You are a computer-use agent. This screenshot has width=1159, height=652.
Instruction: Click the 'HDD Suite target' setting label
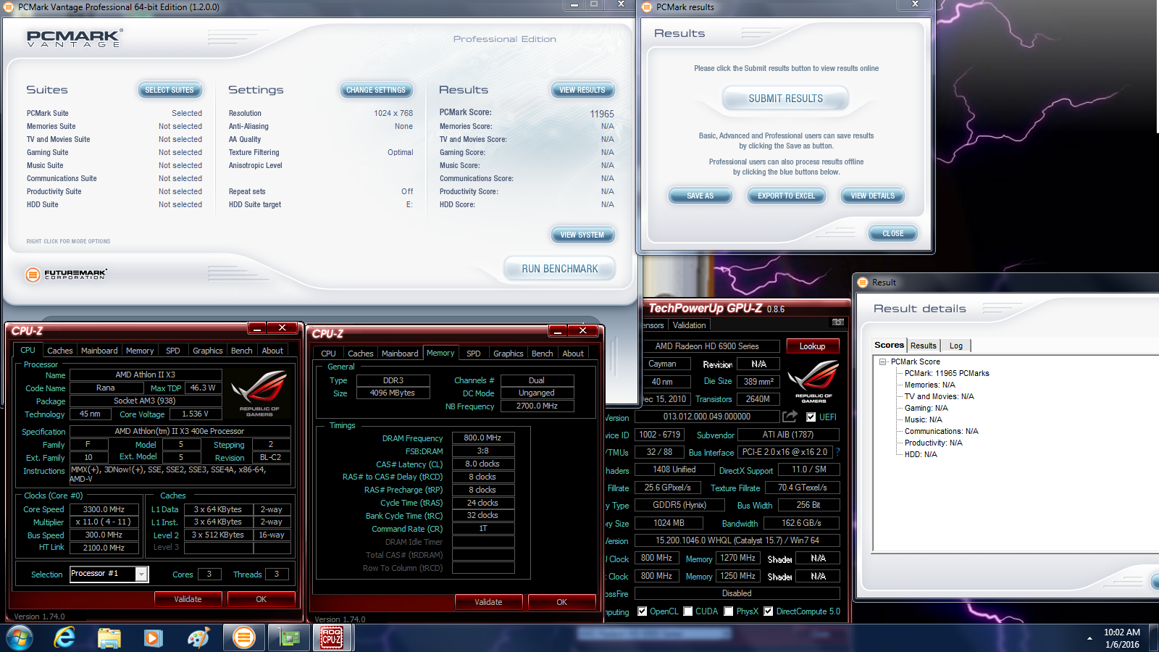[x=255, y=204]
